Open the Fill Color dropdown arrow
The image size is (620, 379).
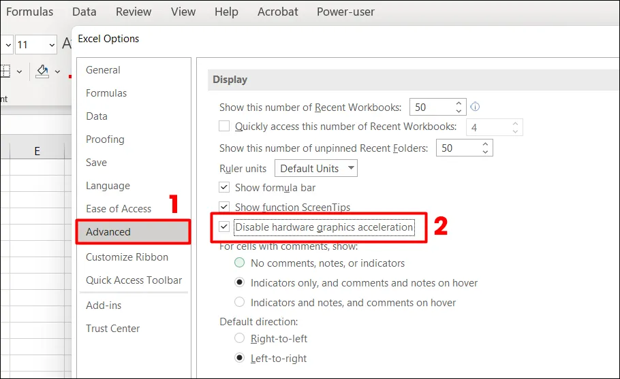tap(58, 71)
